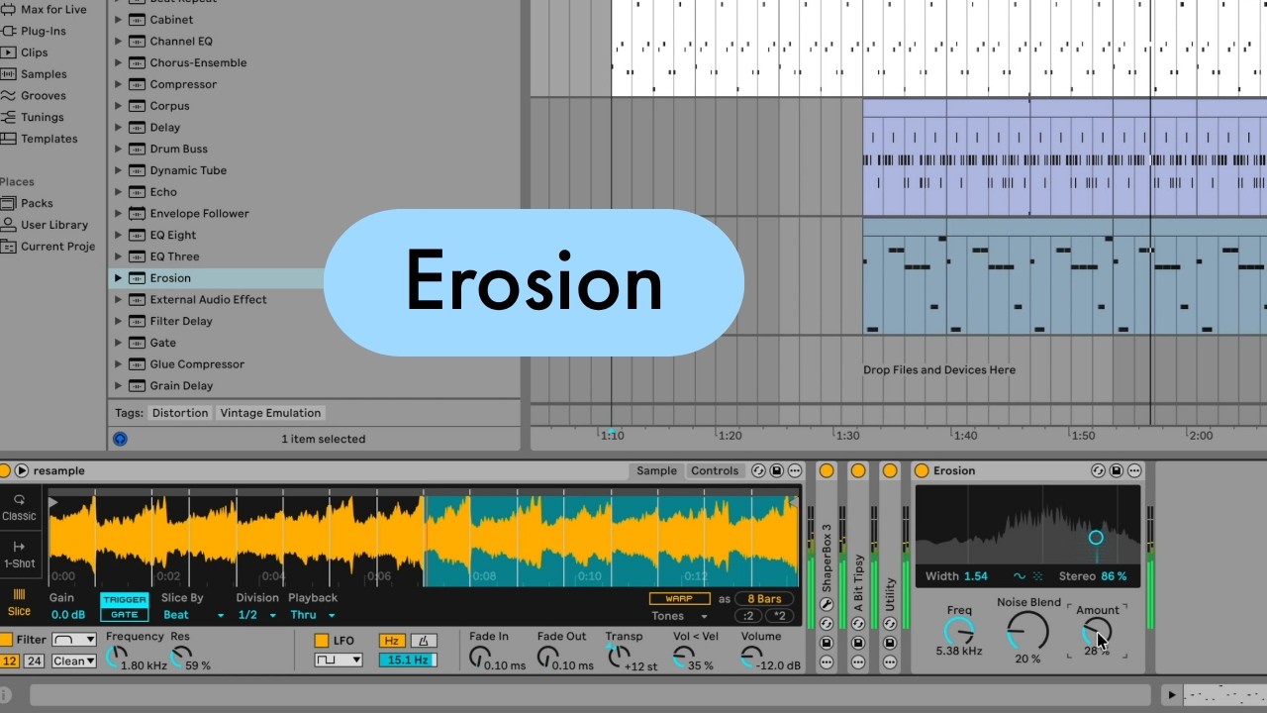
Task: Select Classic playback mode in Simpler
Action: pyautogui.click(x=19, y=507)
